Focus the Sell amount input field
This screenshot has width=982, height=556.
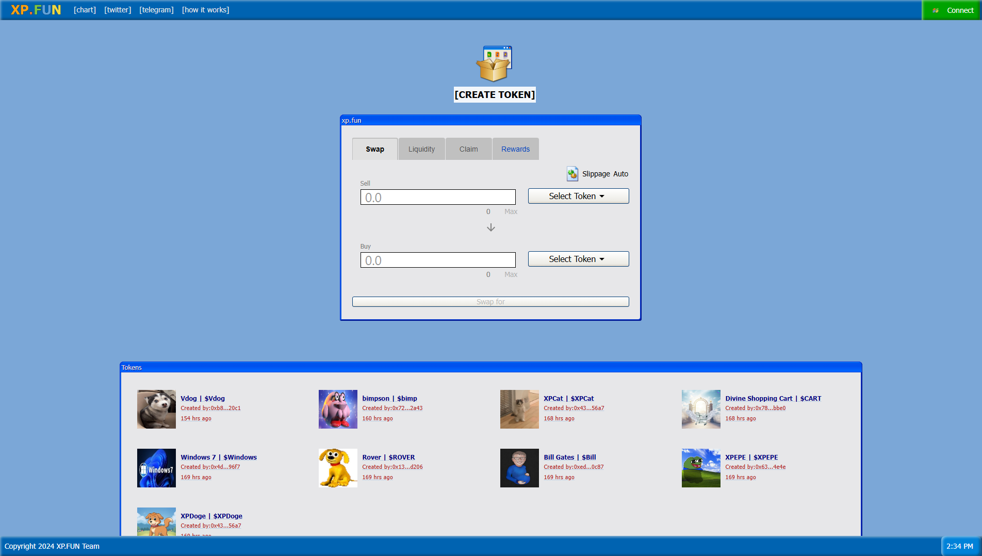[x=438, y=197]
